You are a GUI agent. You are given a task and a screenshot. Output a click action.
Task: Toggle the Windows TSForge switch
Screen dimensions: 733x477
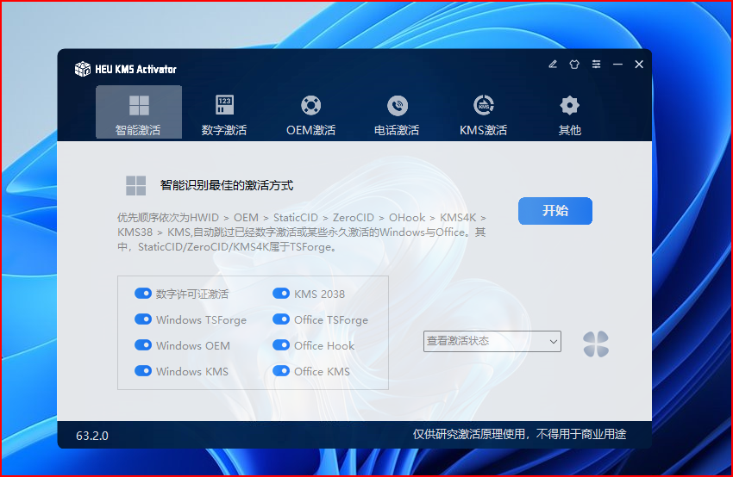click(143, 319)
